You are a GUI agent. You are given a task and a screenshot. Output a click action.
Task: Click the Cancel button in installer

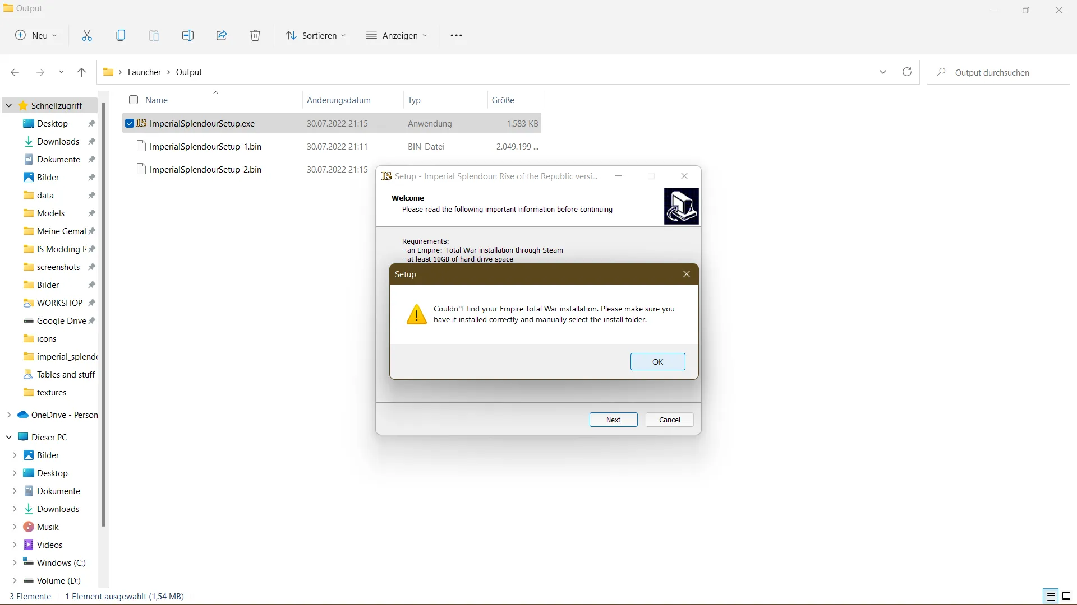[669, 420]
